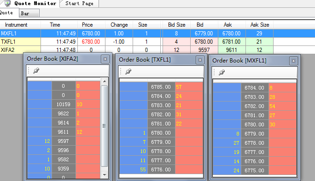Click price 9622 in XIFA2 order book
Image resolution: width=315 pixels, height=181 pixels.
click(64, 113)
